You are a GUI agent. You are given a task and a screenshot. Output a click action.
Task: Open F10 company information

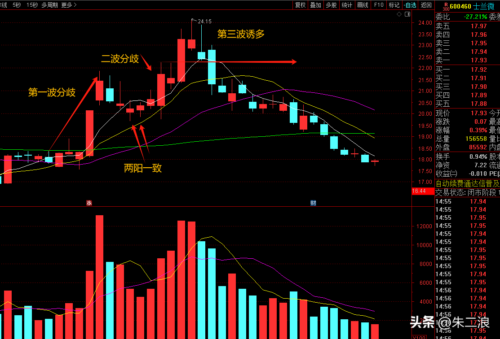378,5
